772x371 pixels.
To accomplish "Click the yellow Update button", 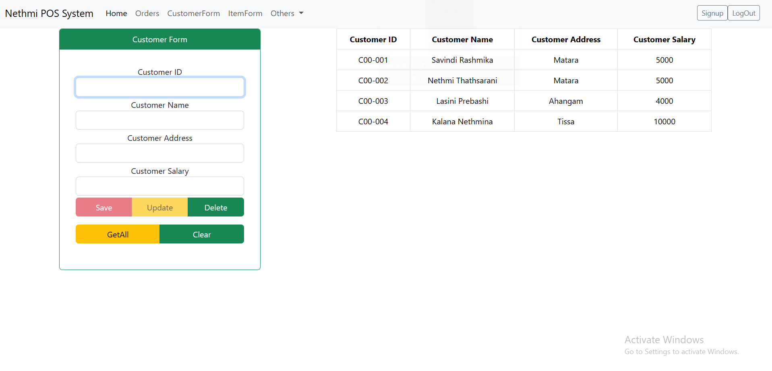I will 160,207.
